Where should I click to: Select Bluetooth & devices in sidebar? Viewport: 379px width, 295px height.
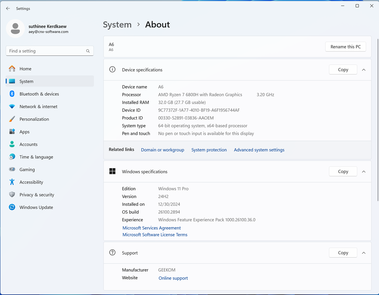50,94
